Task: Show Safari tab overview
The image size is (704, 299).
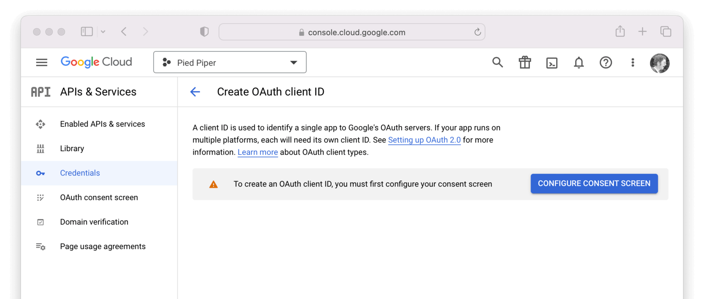Action: pyautogui.click(x=666, y=32)
